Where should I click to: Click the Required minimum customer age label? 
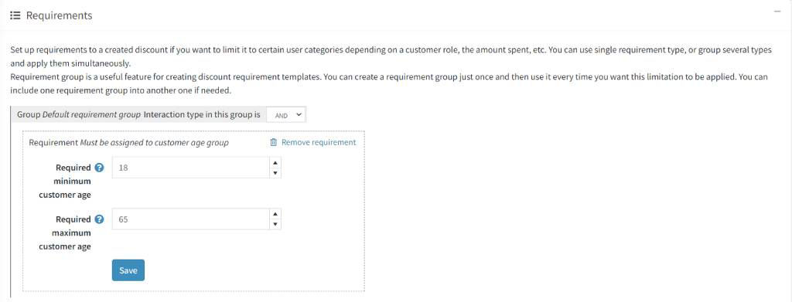(65, 181)
